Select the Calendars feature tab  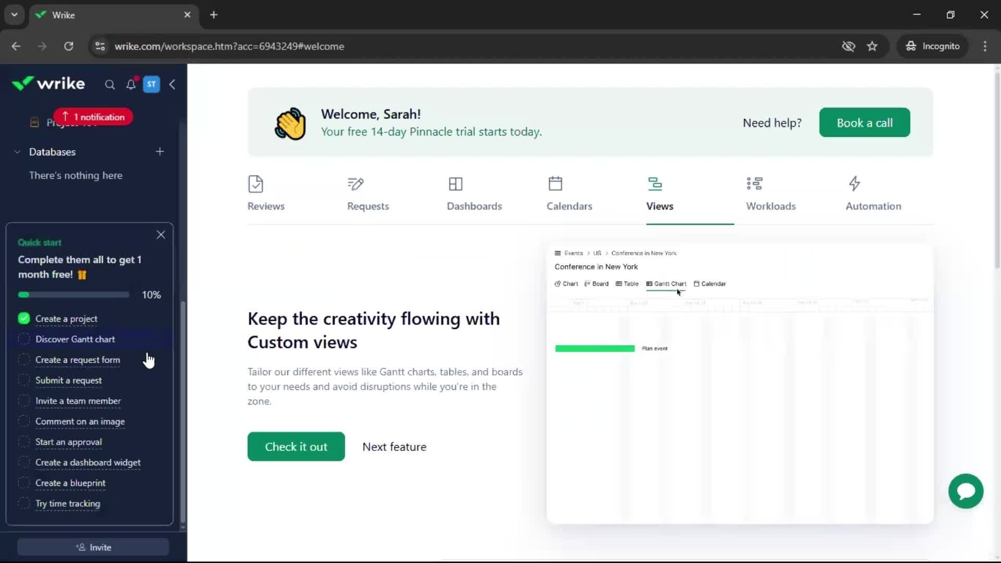(569, 194)
